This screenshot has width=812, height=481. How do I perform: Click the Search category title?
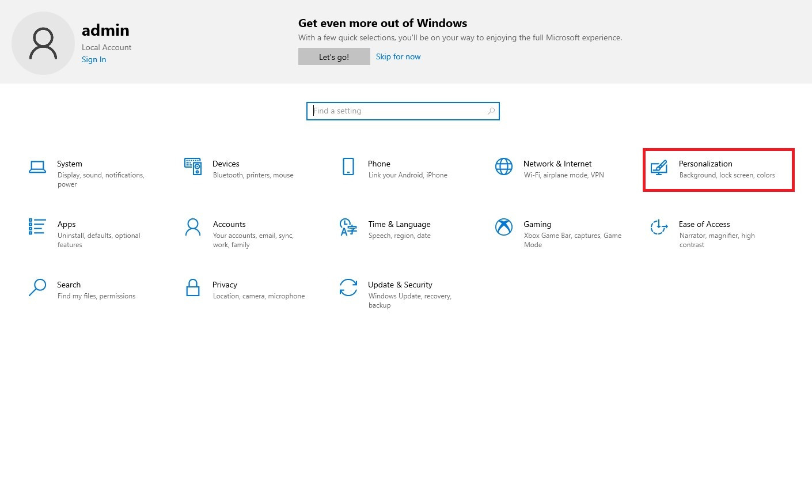[69, 285]
